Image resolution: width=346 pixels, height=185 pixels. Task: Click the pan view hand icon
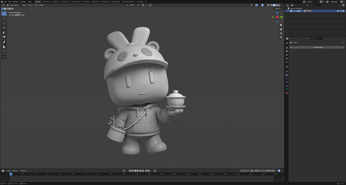click(x=281, y=29)
